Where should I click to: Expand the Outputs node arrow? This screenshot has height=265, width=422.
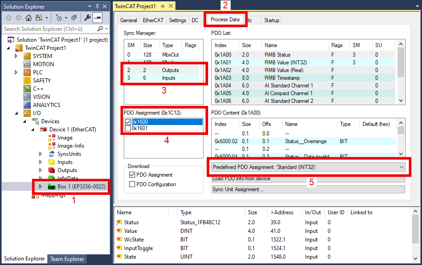[40, 170]
